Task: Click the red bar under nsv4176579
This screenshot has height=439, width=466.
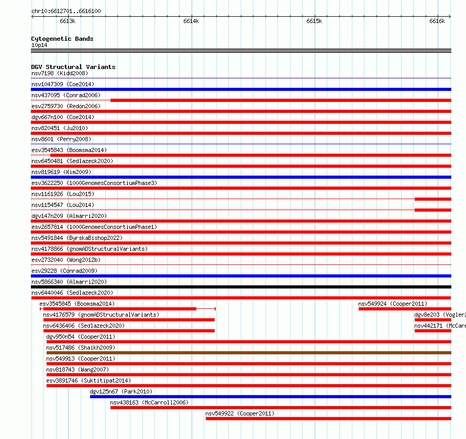Action: (129, 320)
